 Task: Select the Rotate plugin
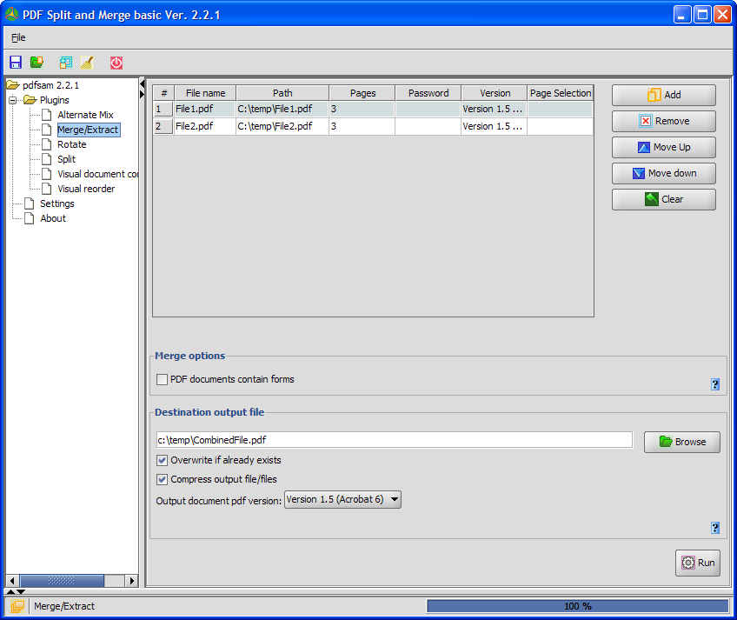(x=71, y=144)
